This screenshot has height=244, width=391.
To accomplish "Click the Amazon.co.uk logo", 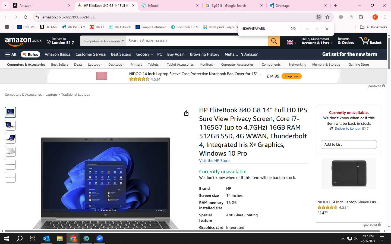I will pos(23,41).
